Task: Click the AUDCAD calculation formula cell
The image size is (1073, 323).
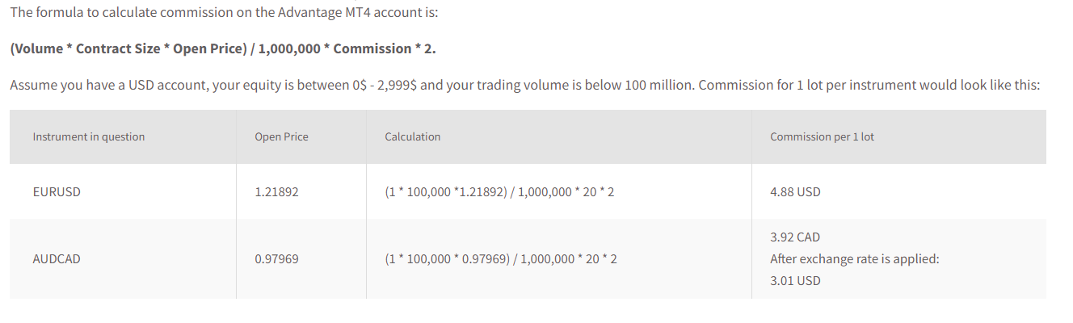Action: click(501, 259)
